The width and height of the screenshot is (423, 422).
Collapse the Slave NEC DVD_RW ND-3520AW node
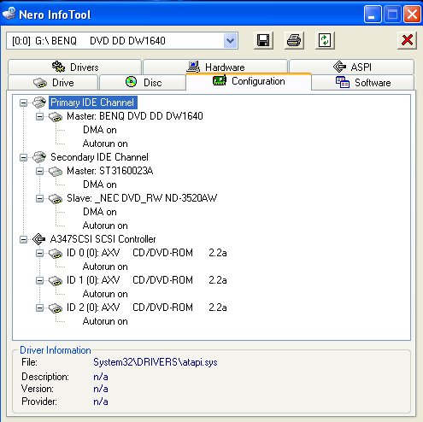pyautogui.click(x=40, y=198)
